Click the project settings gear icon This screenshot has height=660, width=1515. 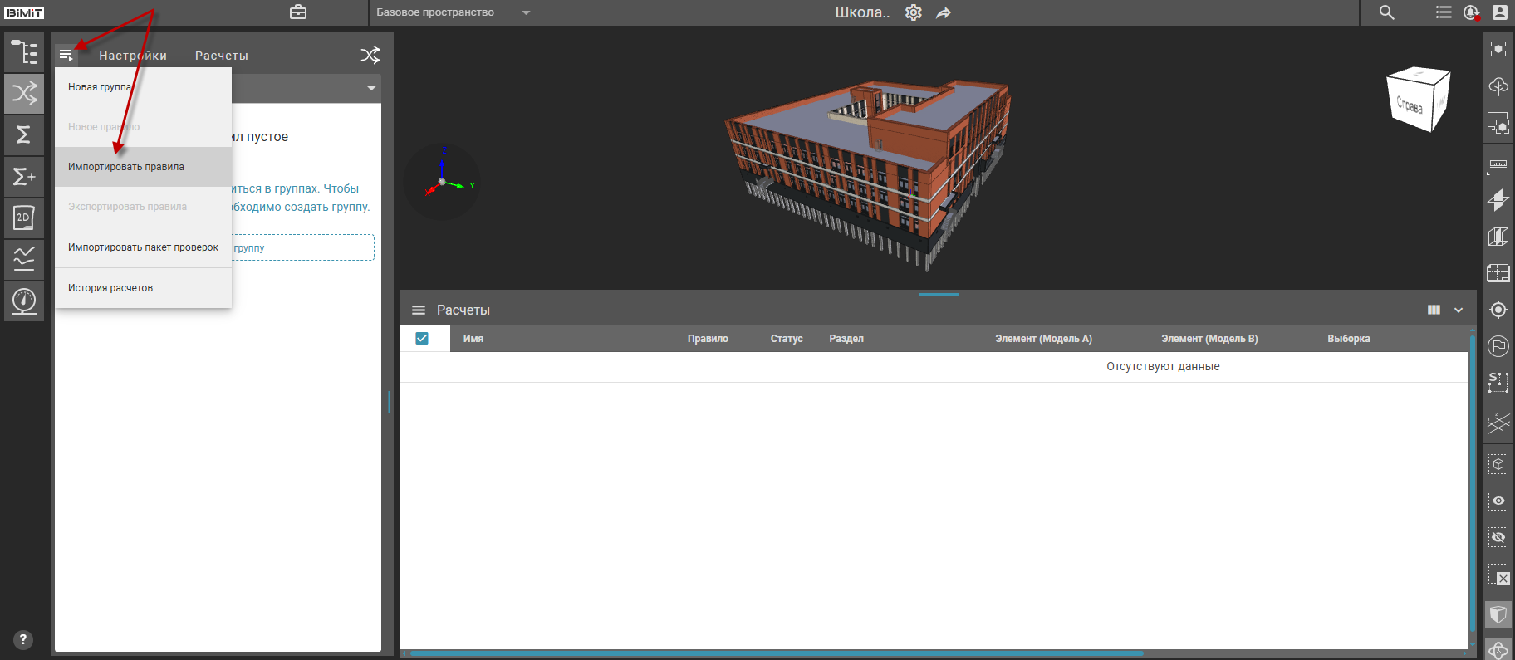pos(914,12)
